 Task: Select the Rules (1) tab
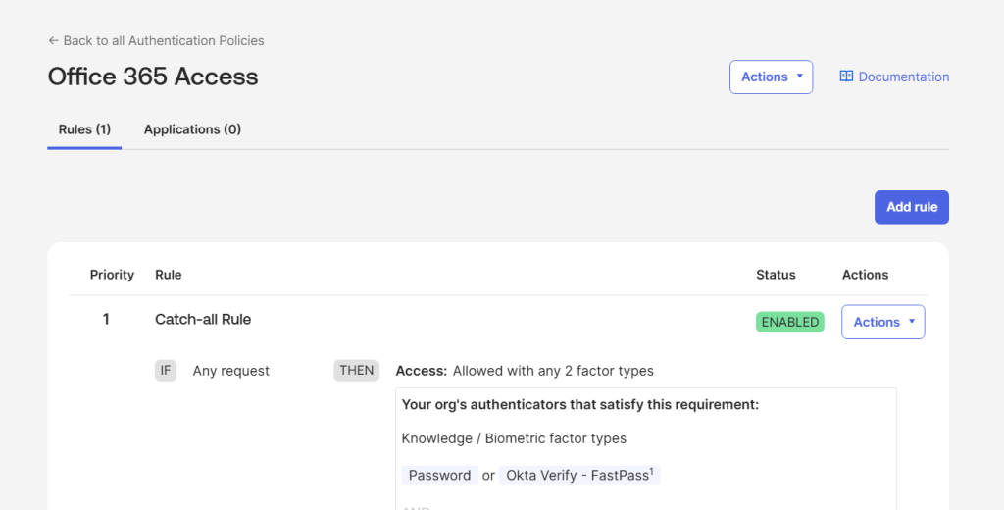coord(84,129)
